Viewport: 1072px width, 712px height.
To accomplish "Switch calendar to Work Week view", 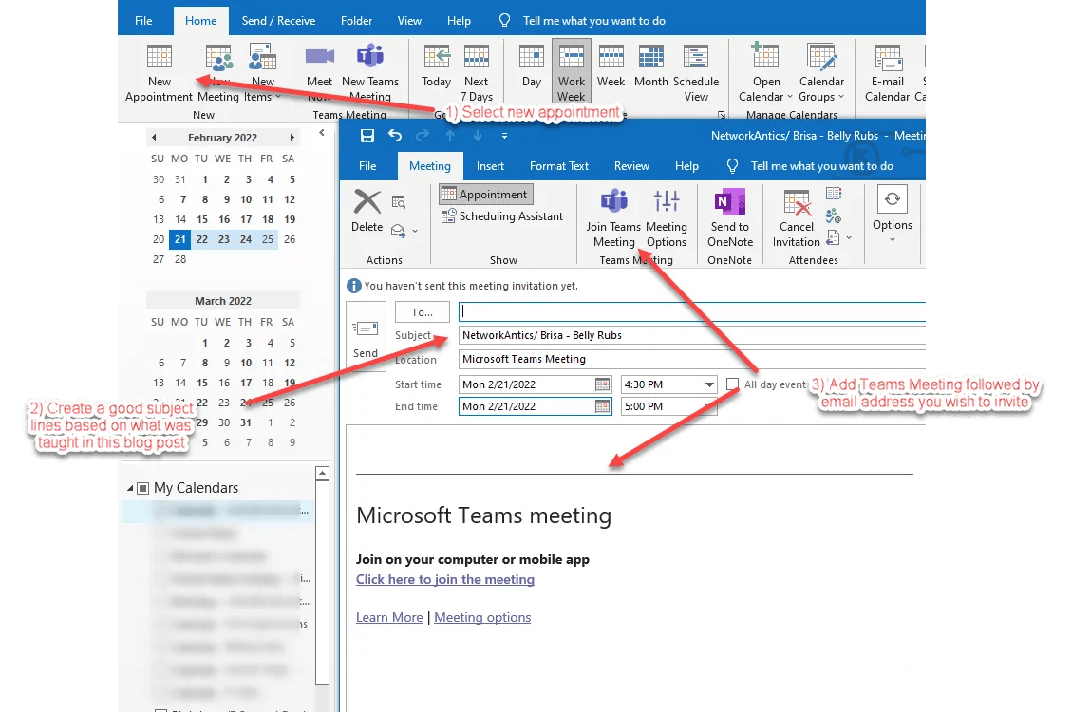I will click(571, 70).
